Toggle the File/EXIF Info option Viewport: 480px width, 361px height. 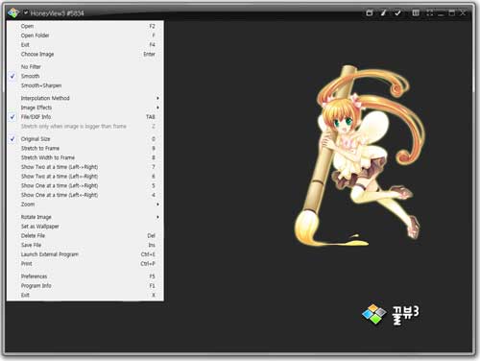tap(85, 117)
